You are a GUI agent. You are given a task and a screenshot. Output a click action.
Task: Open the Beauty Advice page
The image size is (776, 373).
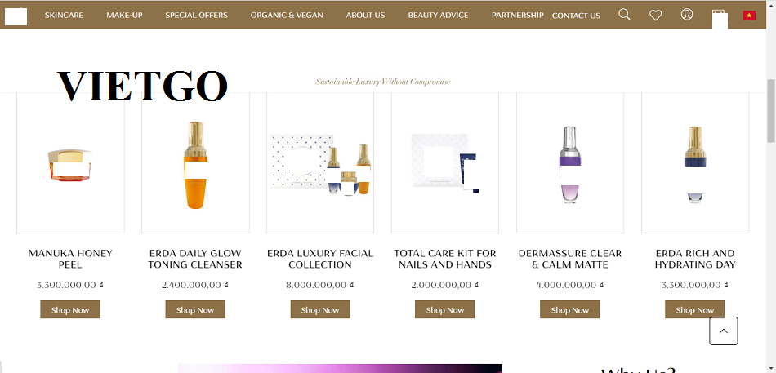(438, 16)
